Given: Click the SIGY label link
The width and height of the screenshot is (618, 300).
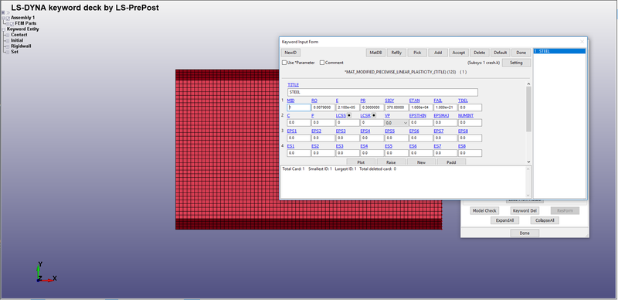Looking at the screenshot, I should [389, 101].
